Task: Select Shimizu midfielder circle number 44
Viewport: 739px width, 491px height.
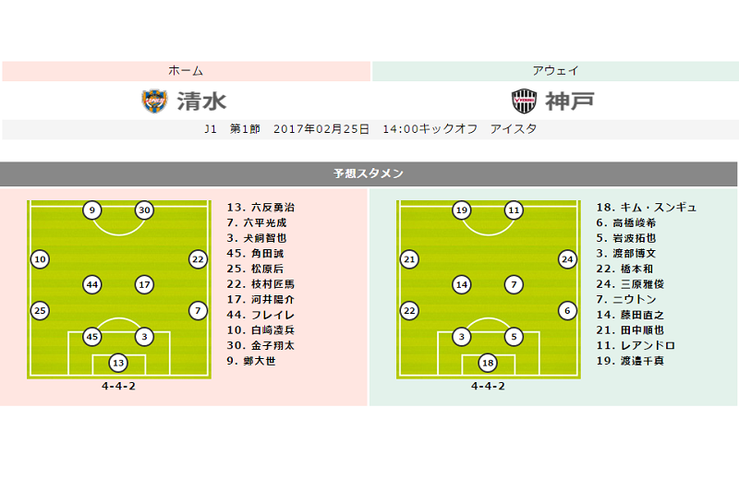Action: [x=92, y=285]
